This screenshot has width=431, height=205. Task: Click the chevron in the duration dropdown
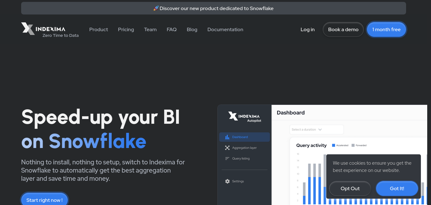click(320, 129)
